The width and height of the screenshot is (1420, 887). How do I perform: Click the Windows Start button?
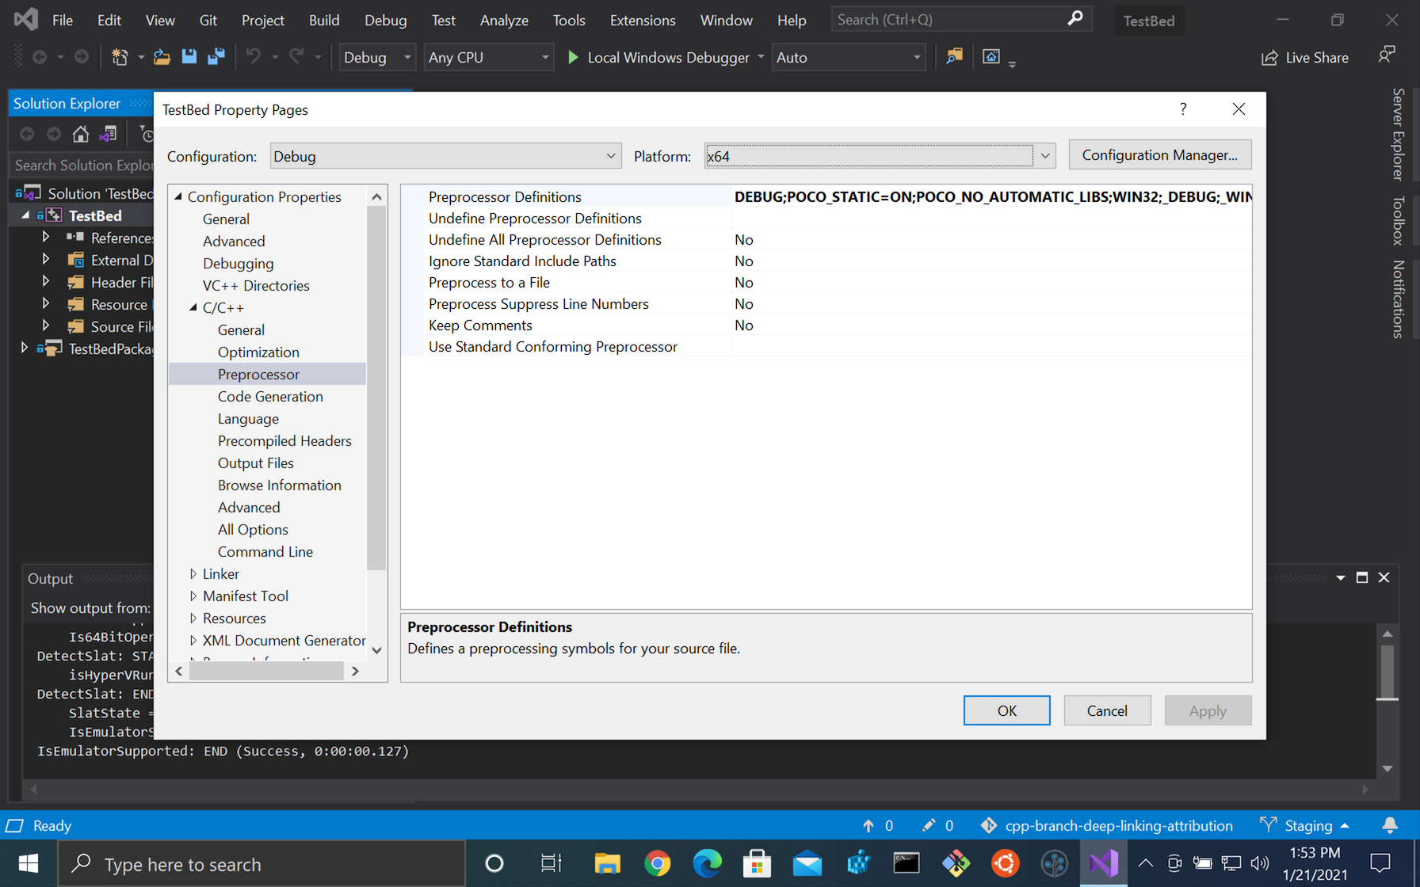click(29, 863)
